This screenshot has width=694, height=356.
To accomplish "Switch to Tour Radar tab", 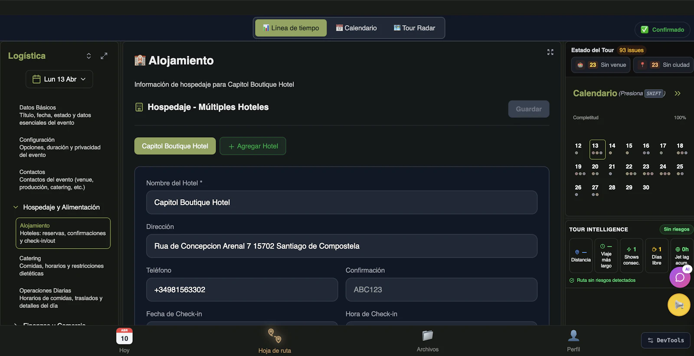I will tap(414, 28).
